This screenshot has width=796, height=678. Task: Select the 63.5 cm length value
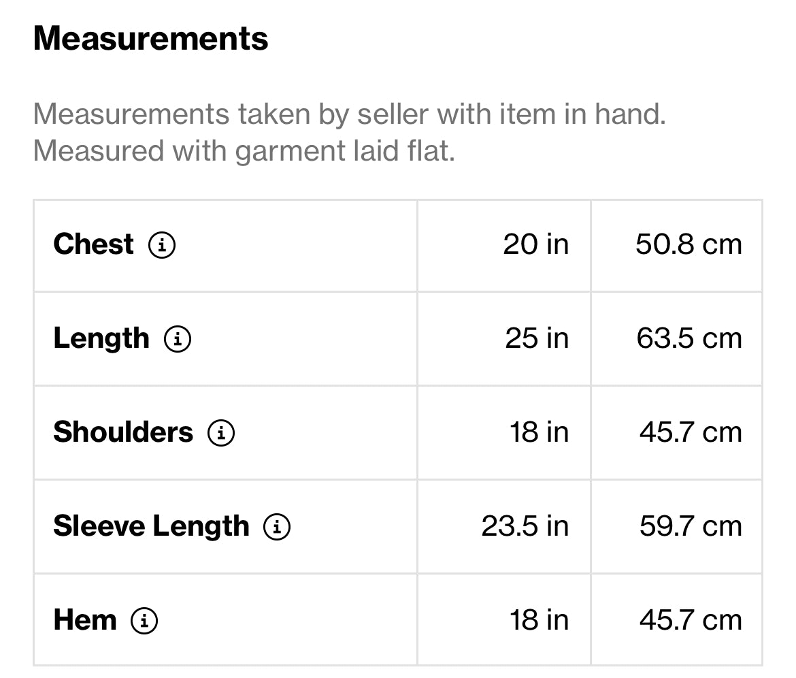[x=689, y=338]
